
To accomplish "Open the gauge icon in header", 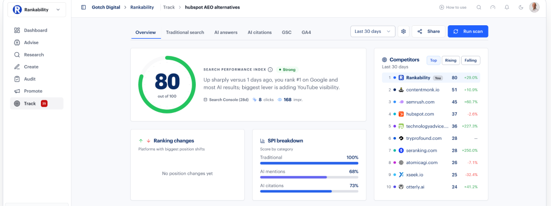I will click(493, 8).
